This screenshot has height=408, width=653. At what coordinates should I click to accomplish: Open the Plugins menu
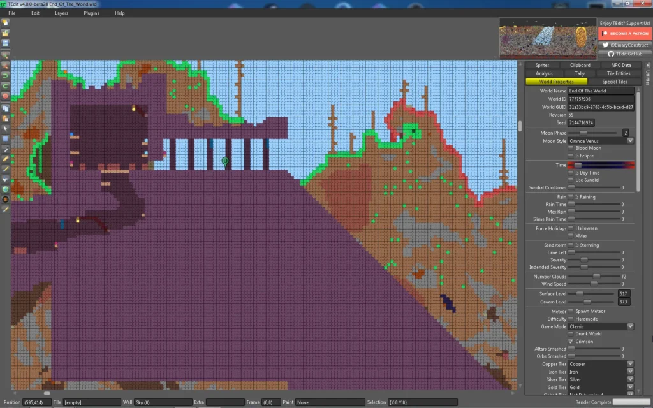point(91,13)
